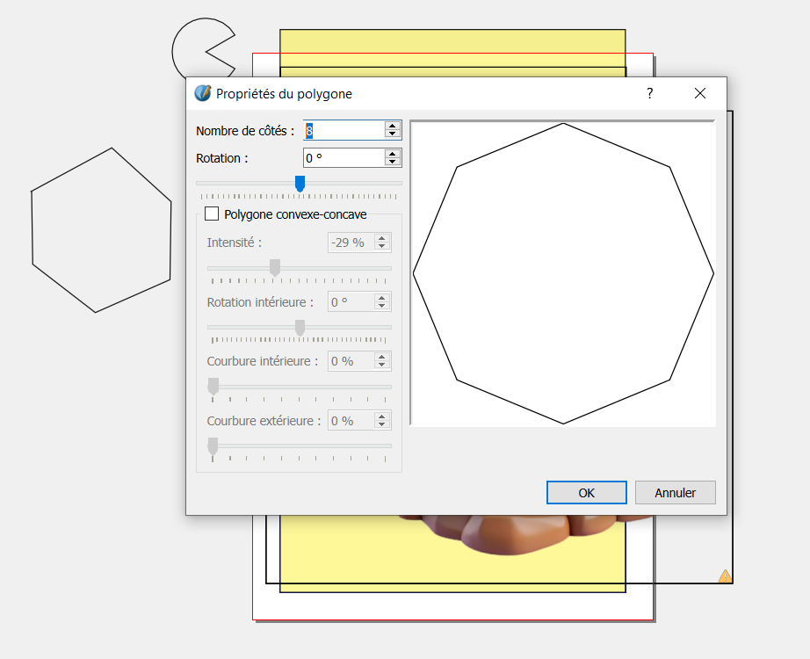Click the Nombre de côtés input field
The image size is (810, 659).
(344, 130)
